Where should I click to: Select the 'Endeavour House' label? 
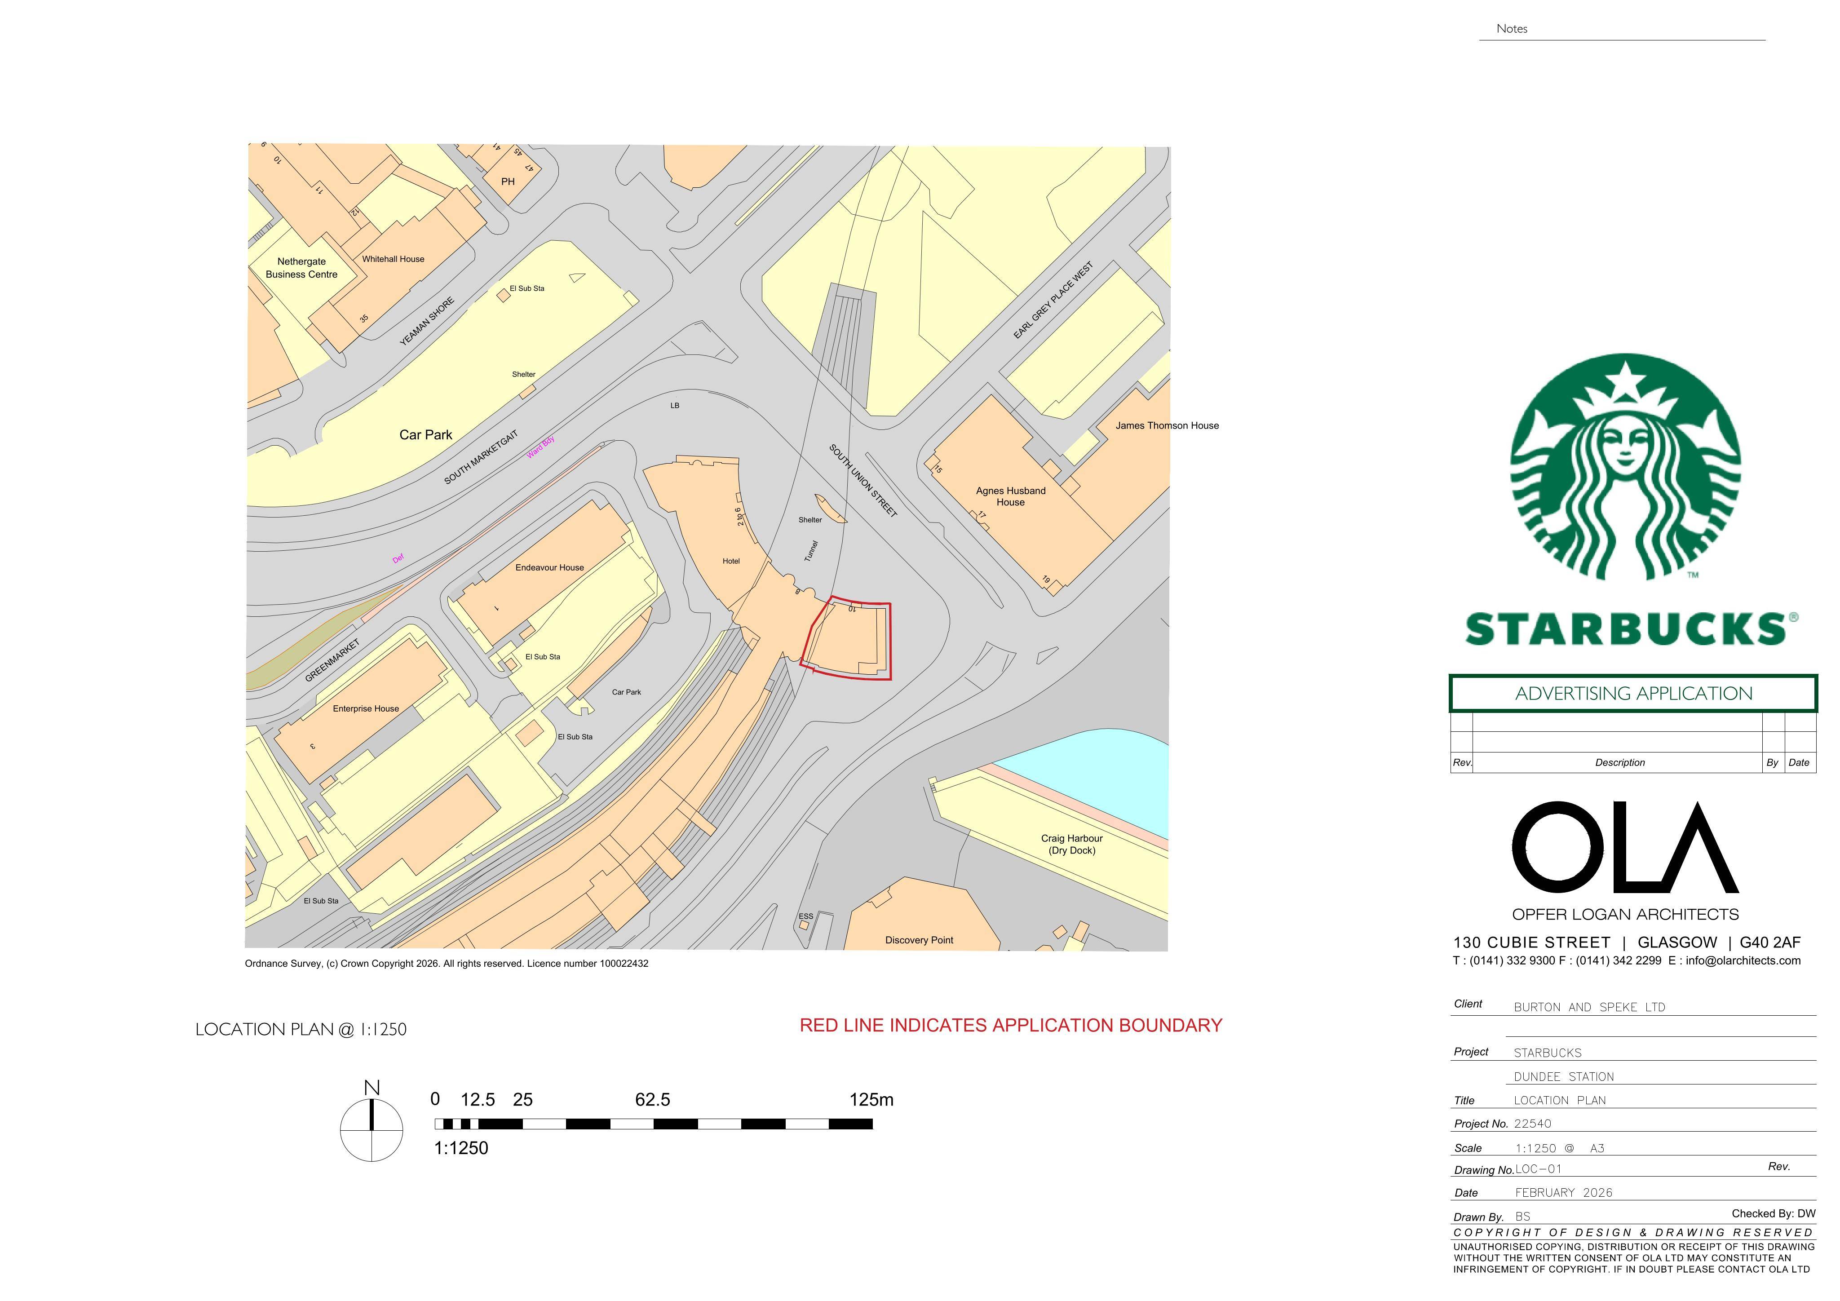pyautogui.click(x=550, y=567)
